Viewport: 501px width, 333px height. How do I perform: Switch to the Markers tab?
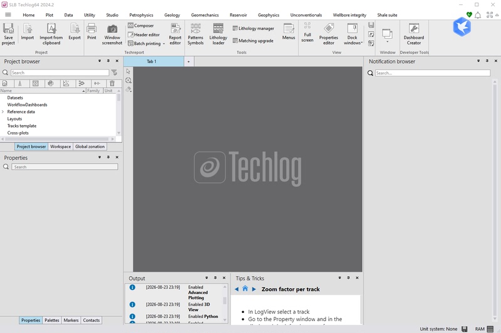[x=71, y=320]
